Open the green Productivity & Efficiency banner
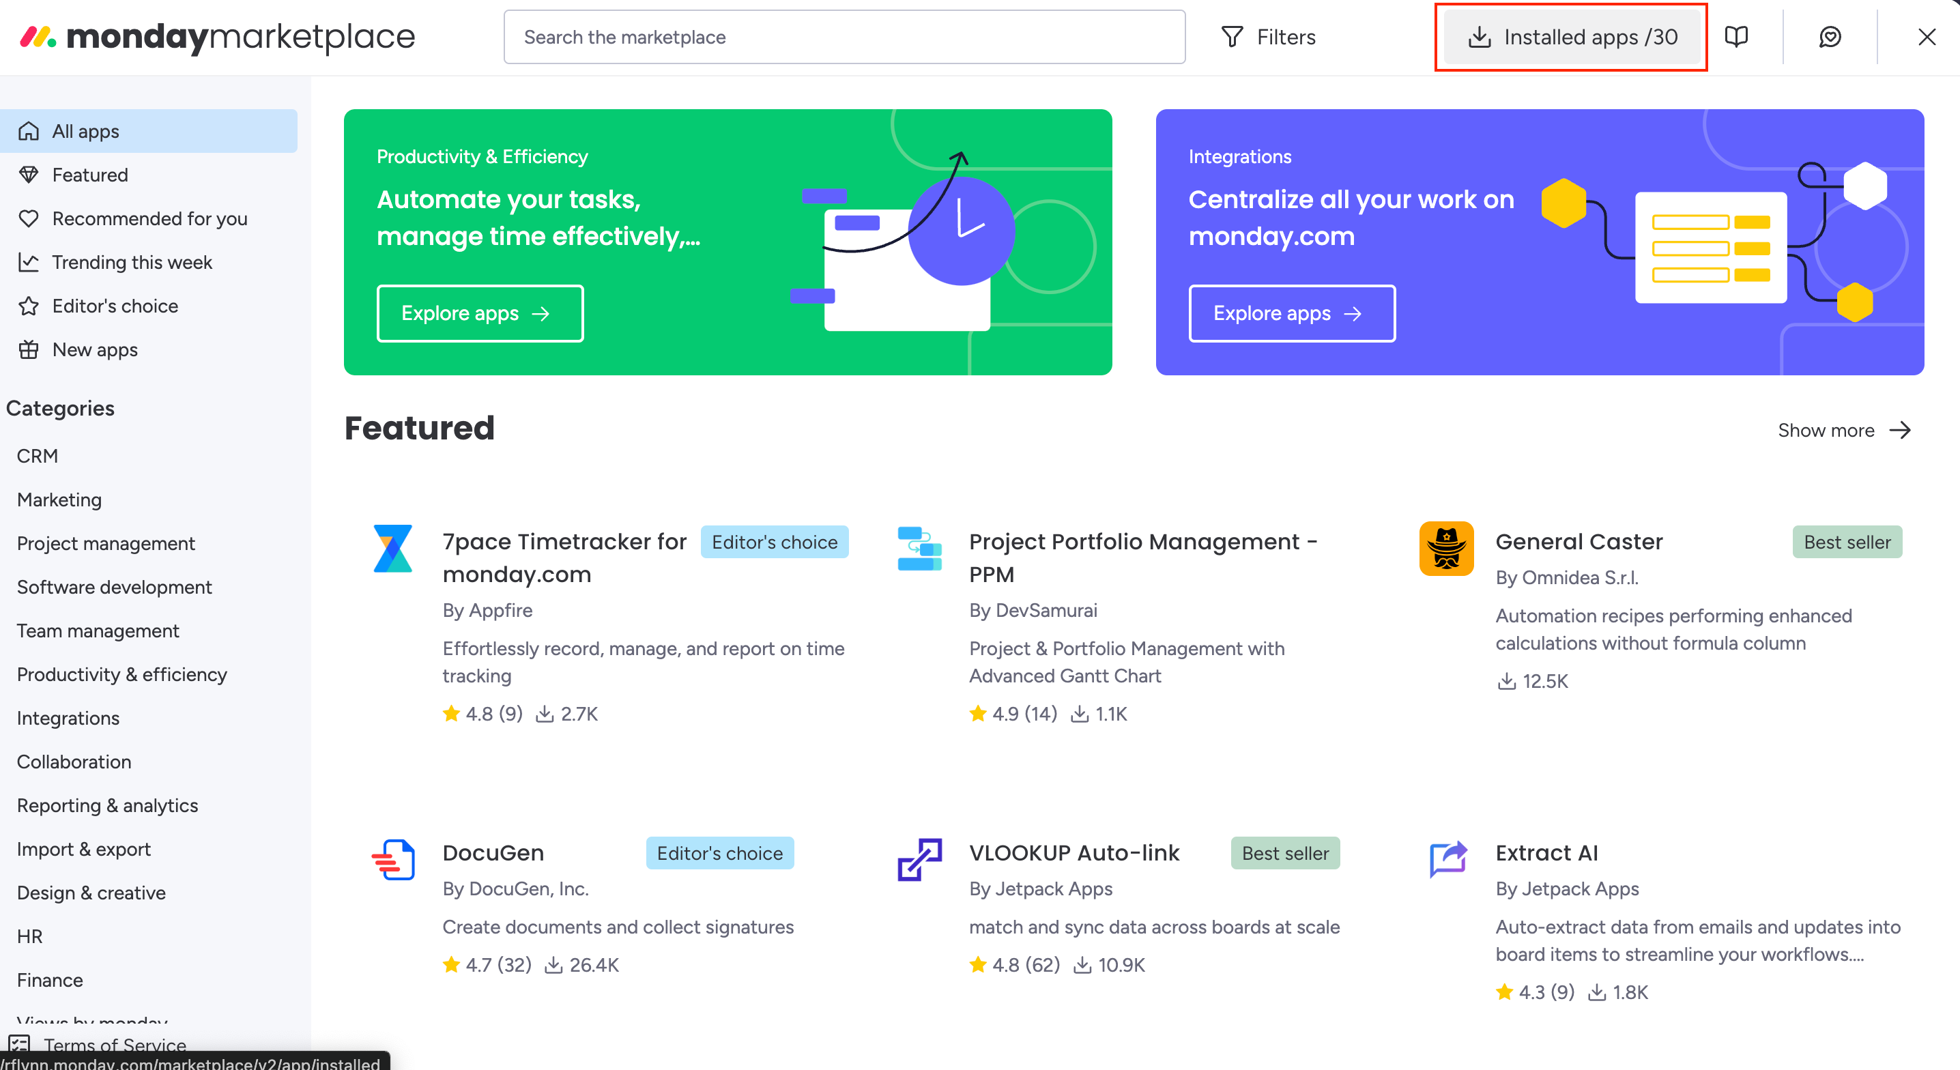 click(x=727, y=242)
